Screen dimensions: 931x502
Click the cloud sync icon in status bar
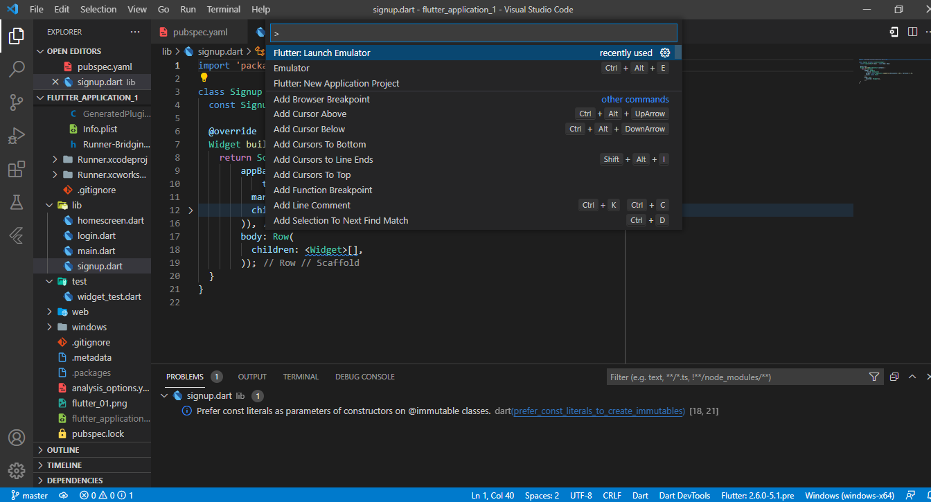64,496
